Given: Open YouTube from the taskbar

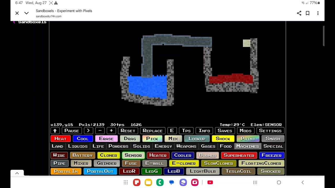Looking at the screenshot, I should coord(210,182).
